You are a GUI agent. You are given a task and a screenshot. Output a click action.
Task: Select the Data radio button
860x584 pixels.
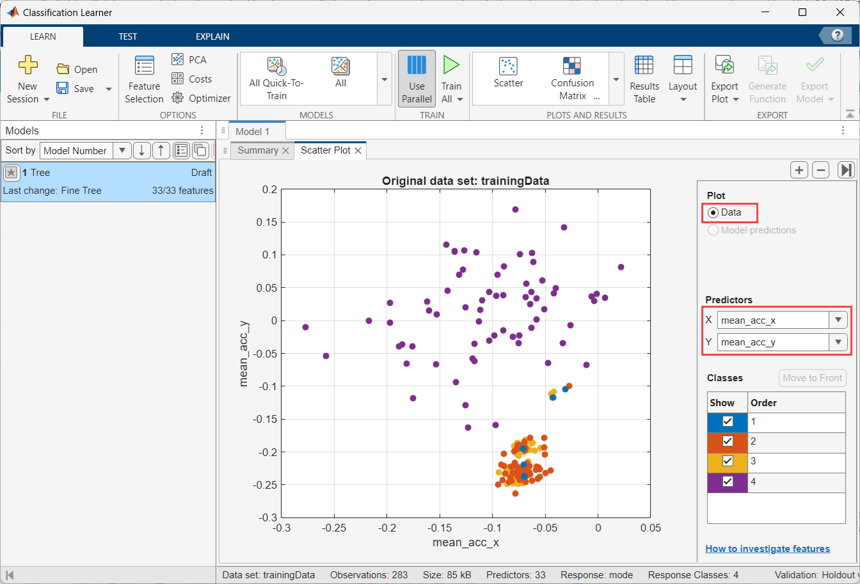[x=713, y=212]
